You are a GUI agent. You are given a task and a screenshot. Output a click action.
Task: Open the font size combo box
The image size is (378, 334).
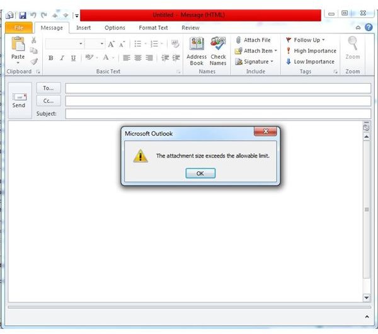click(x=95, y=43)
